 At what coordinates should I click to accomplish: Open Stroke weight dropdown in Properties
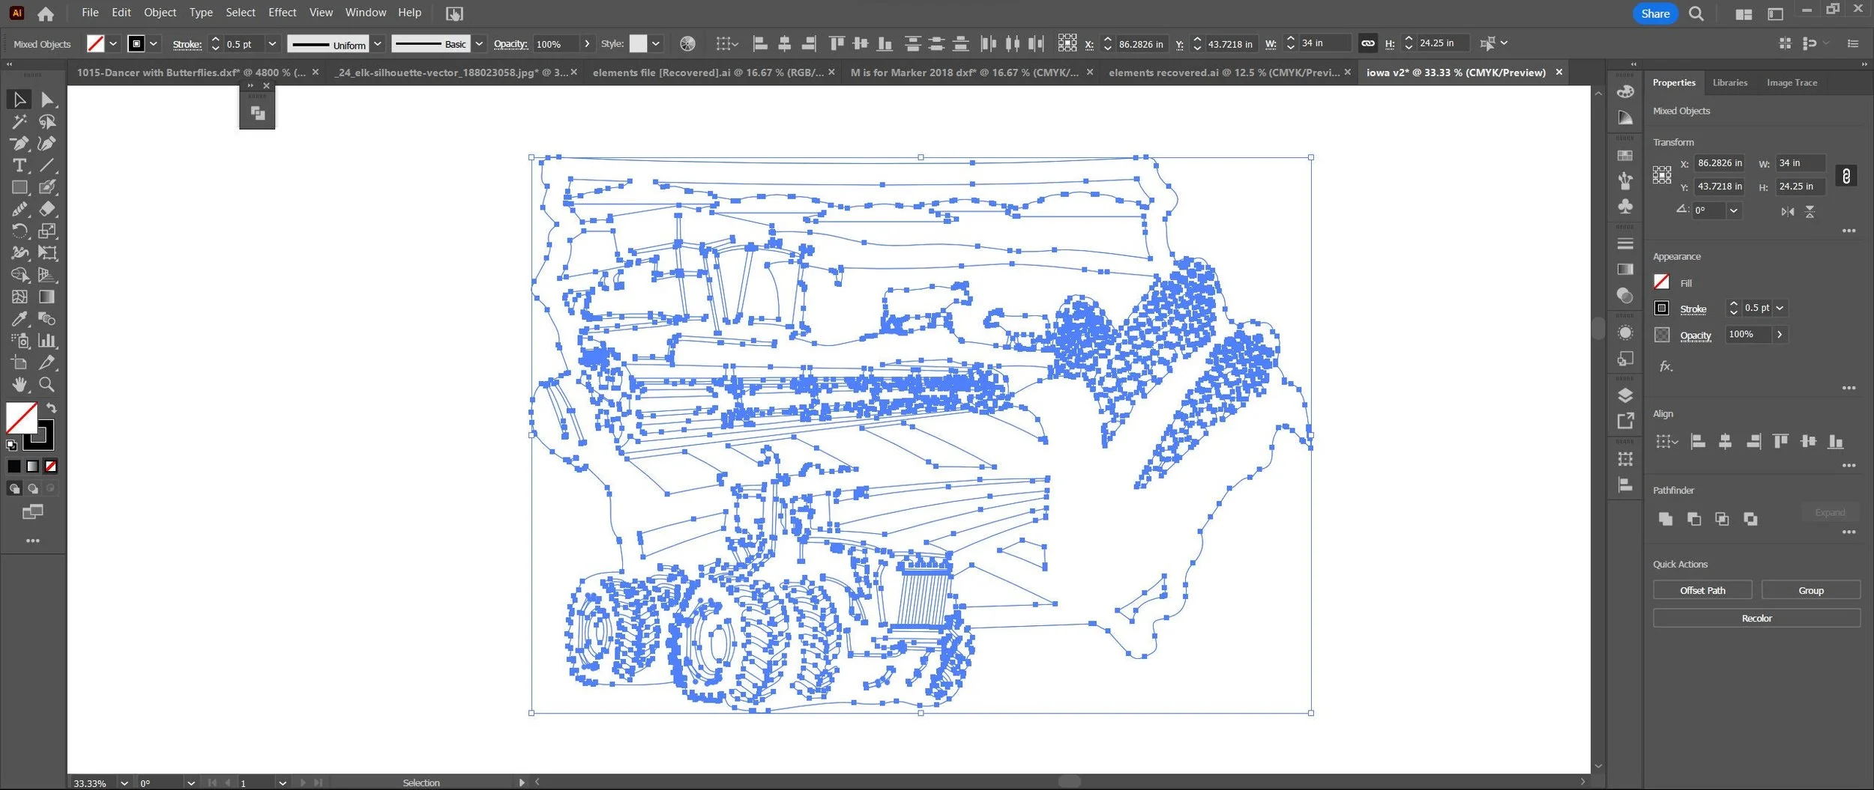point(1780,308)
